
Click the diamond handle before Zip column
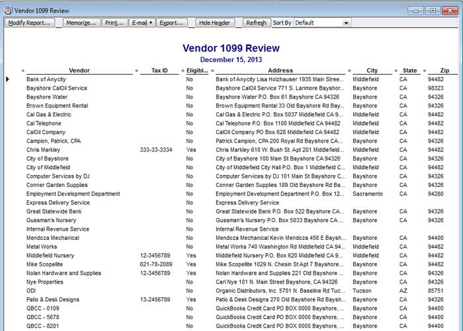(425, 71)
